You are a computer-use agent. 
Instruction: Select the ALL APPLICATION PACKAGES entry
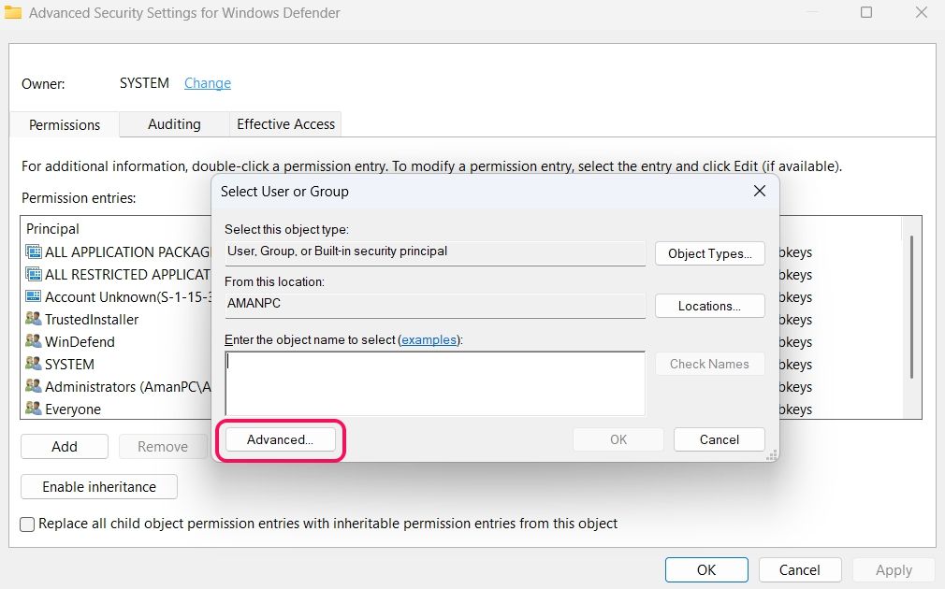[128, 251]
